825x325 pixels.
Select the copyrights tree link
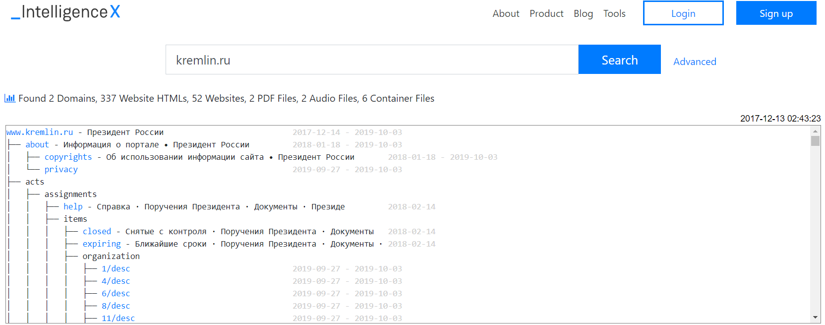[x=68, y=157]
